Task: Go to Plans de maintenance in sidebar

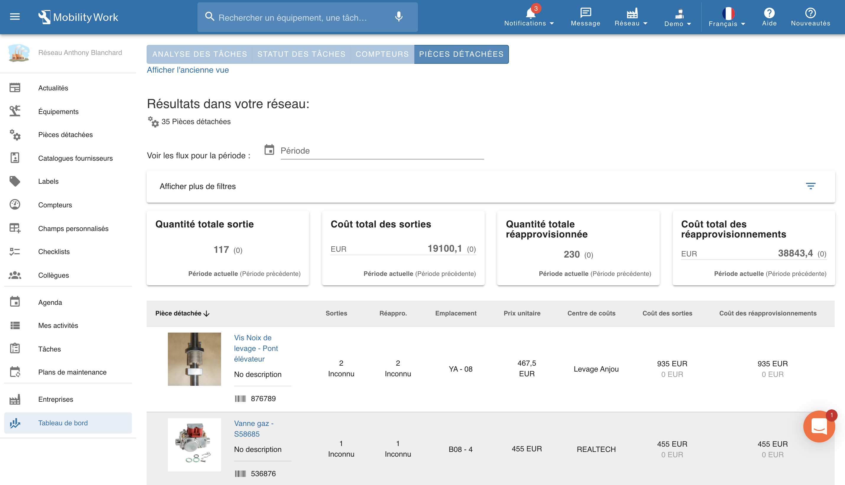Action: click(x=72, y=372)
